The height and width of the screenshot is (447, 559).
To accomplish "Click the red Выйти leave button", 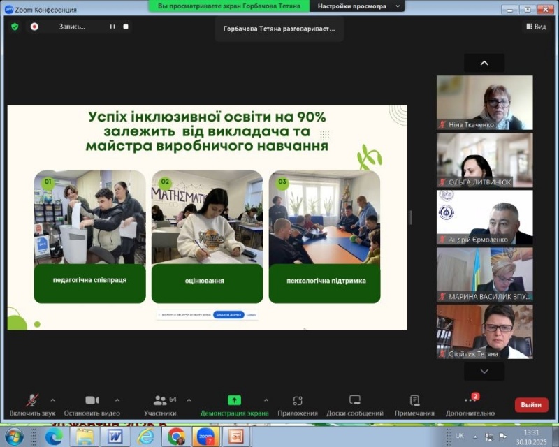I will [531, 404].
